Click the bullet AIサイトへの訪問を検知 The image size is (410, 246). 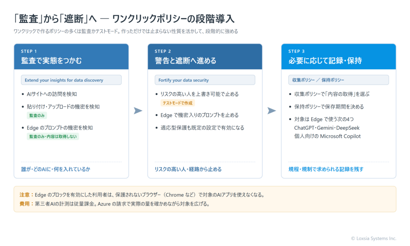tap(52, 94)
